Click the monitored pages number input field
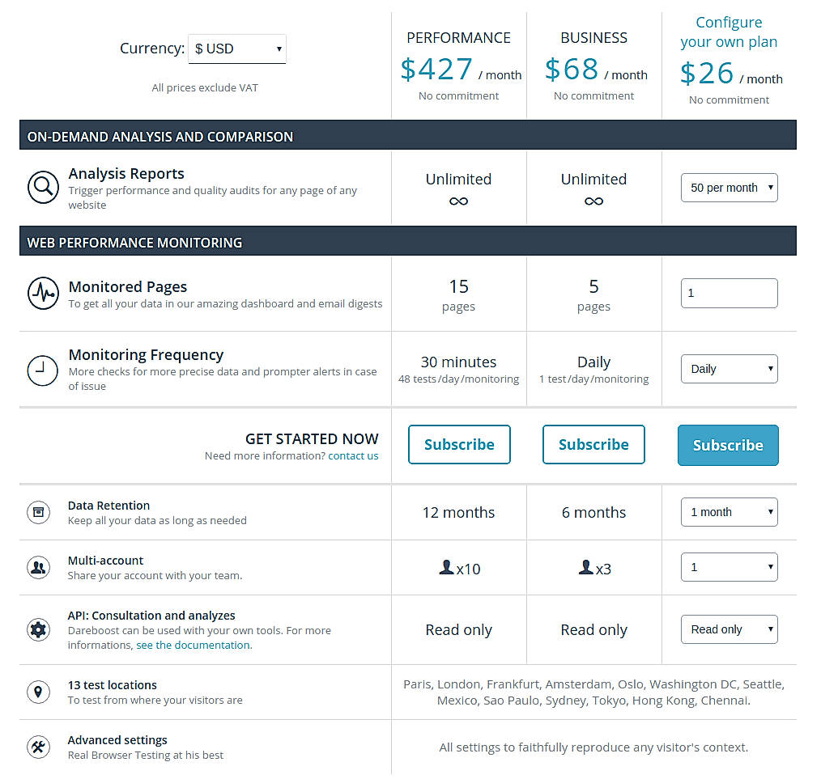Screen dimensions: 821x779 [728, 293]
